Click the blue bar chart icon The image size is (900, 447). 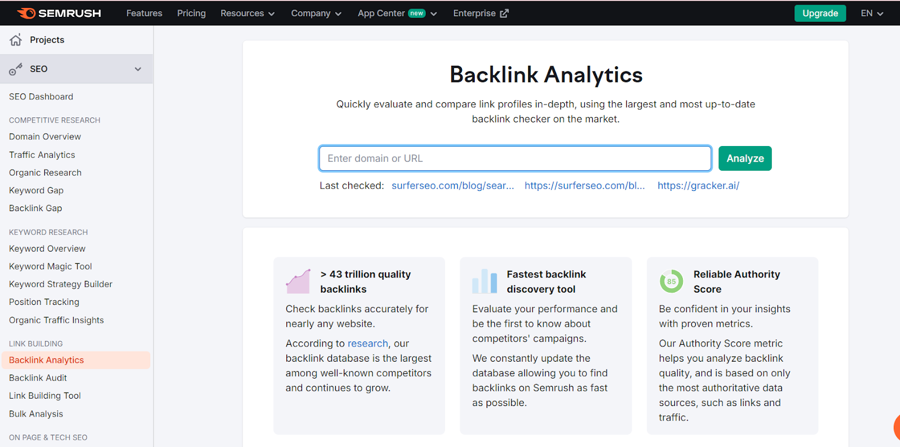485,281
